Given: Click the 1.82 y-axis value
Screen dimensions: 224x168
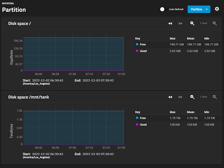Looking at the screenshot, I should tap(20, 111).
